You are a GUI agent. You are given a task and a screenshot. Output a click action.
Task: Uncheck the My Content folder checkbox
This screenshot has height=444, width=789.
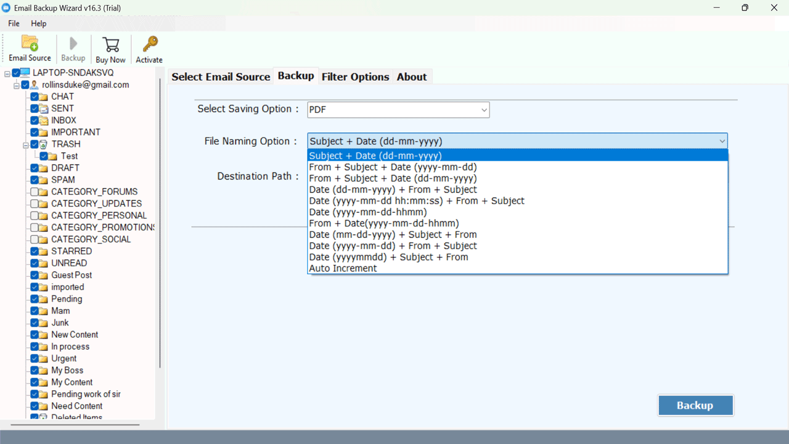[35, 382]
